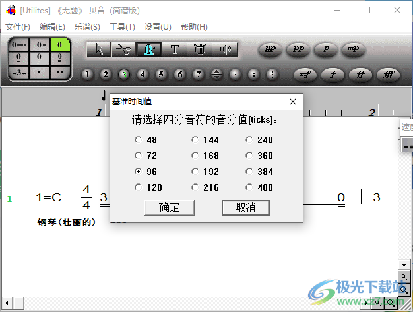The image size is (413, 312).
Task: Choose note number 1 button
Action: pos(88,75)
